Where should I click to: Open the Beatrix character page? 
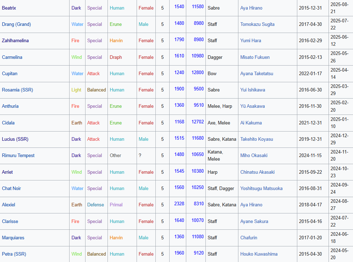[9, 8]
